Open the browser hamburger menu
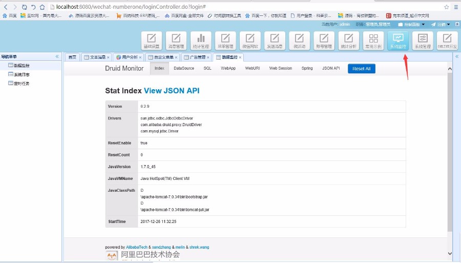 [x=456, y=7]
